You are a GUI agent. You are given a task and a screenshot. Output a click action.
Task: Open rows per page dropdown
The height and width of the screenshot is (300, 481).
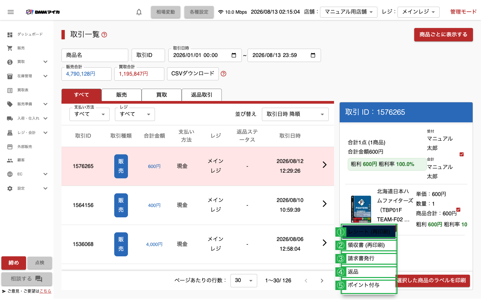pyautogui.click(x=244, y=281)
